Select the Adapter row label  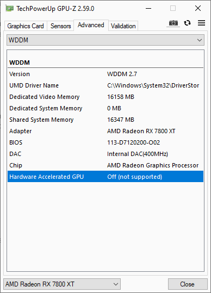20,131
